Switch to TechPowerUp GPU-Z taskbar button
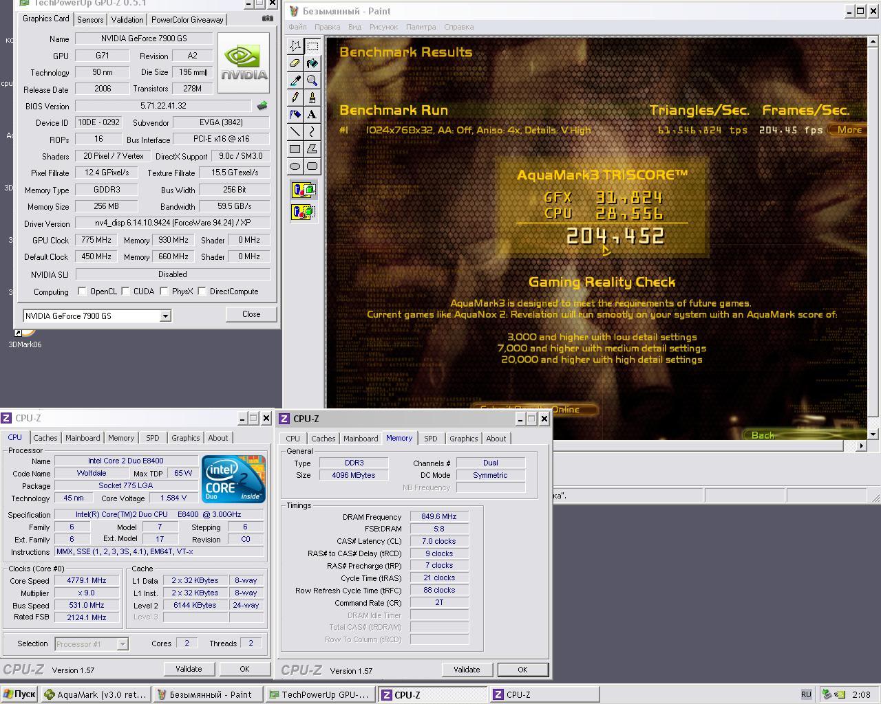The image size is (881, 704). 320,694
